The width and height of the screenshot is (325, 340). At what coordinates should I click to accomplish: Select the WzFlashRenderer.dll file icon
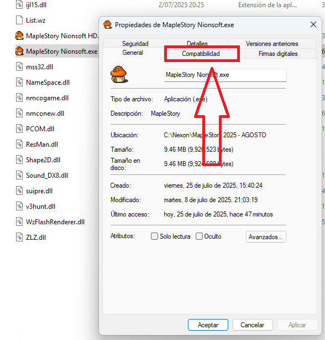[x=19, y=222]
